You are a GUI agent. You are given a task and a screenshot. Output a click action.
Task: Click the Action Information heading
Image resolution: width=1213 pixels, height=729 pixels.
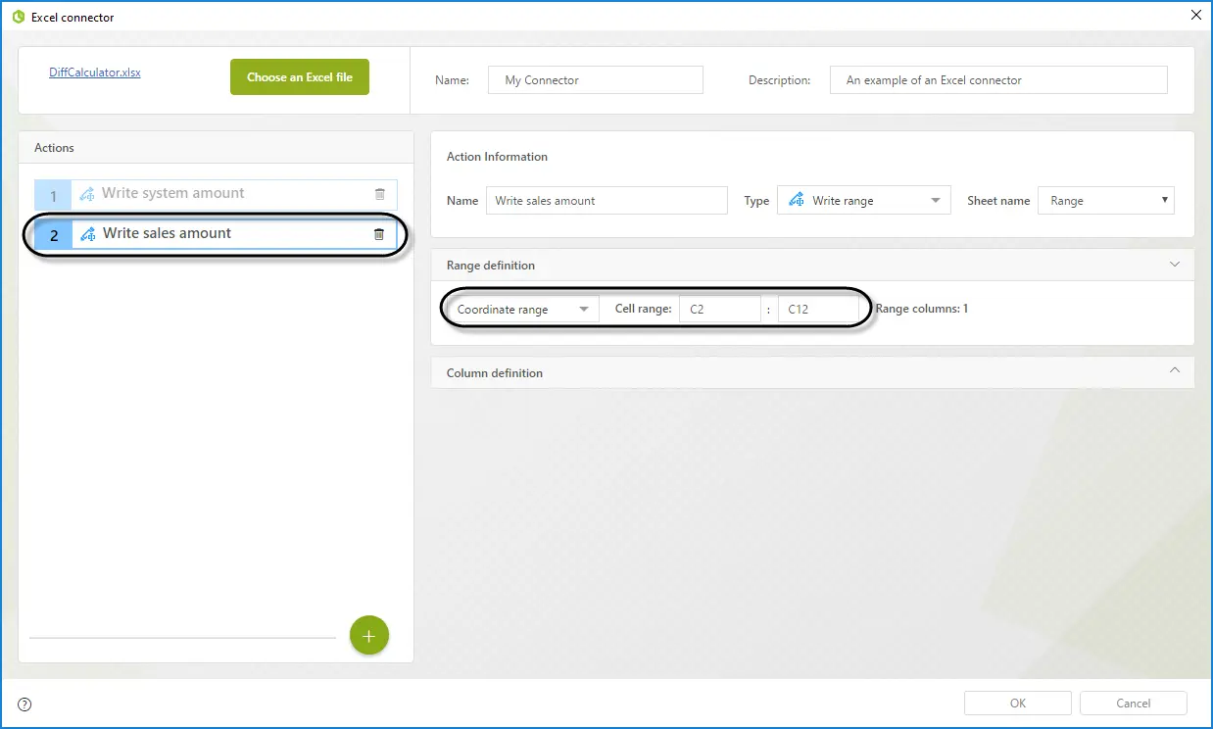coord(497,157)
